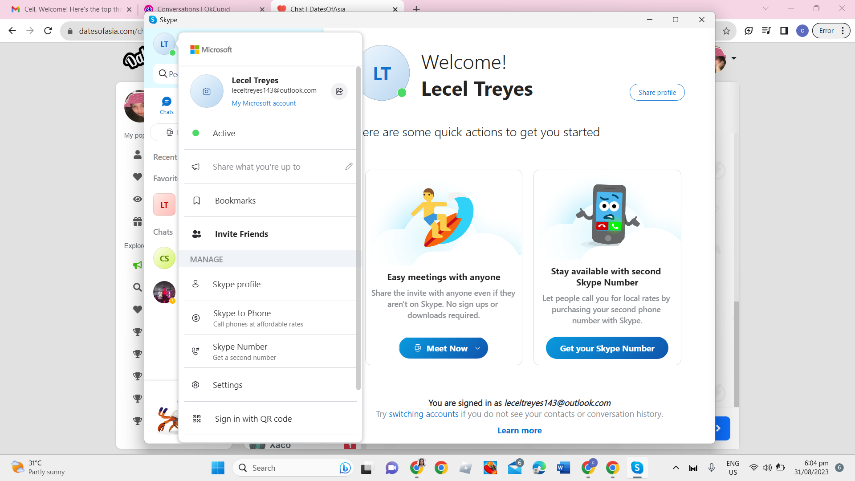Open the chat with the night photo avatar
The height and width of the screenshot is (481, 855).
[x=164, y=292]
